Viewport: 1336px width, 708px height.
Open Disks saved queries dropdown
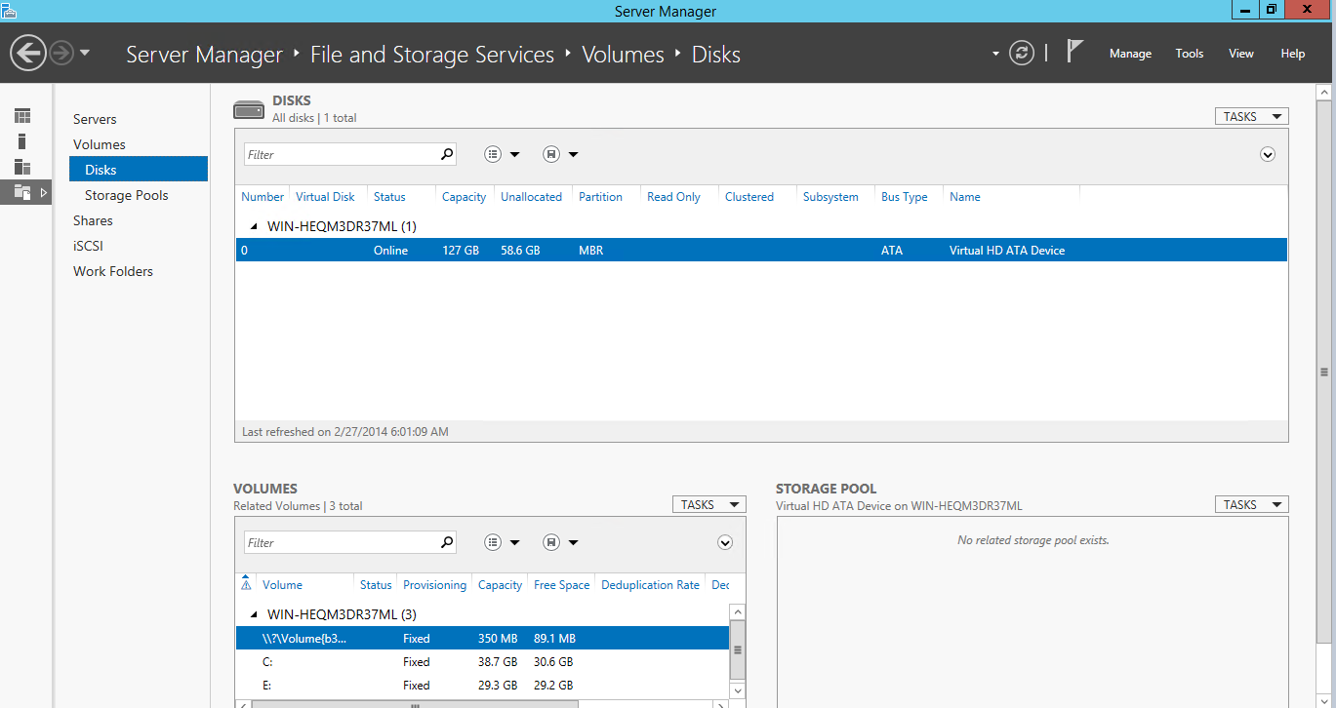[560, 154]
